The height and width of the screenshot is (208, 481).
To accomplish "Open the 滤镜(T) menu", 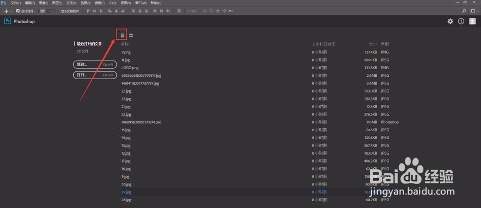I will coord(100,3).
